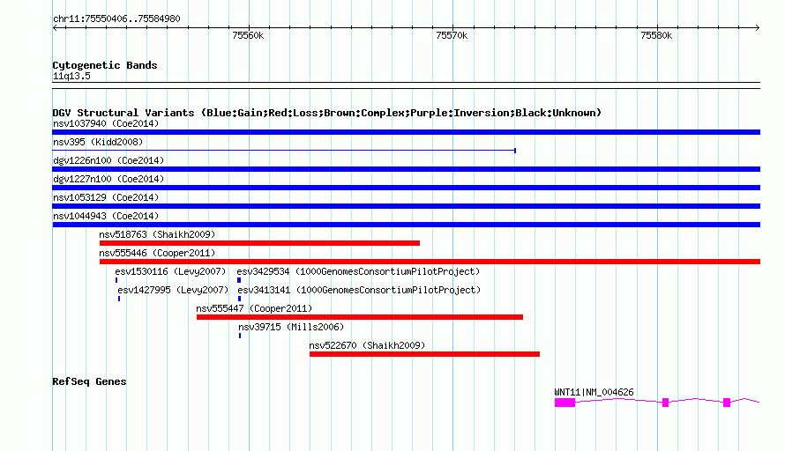The height and width of the screenshot is (451, 785).
Task: Click the WNT11|NM_004626 gene label
Action: [x=594, y=393]
